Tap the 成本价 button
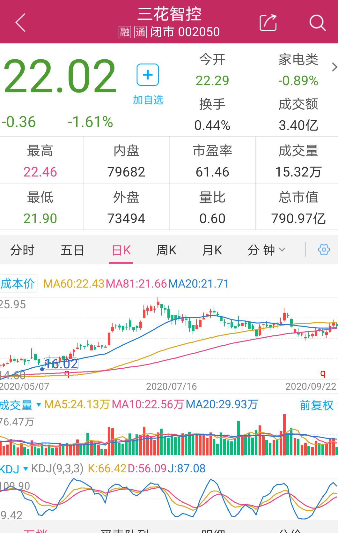338x533 pixels. (18, 283)
